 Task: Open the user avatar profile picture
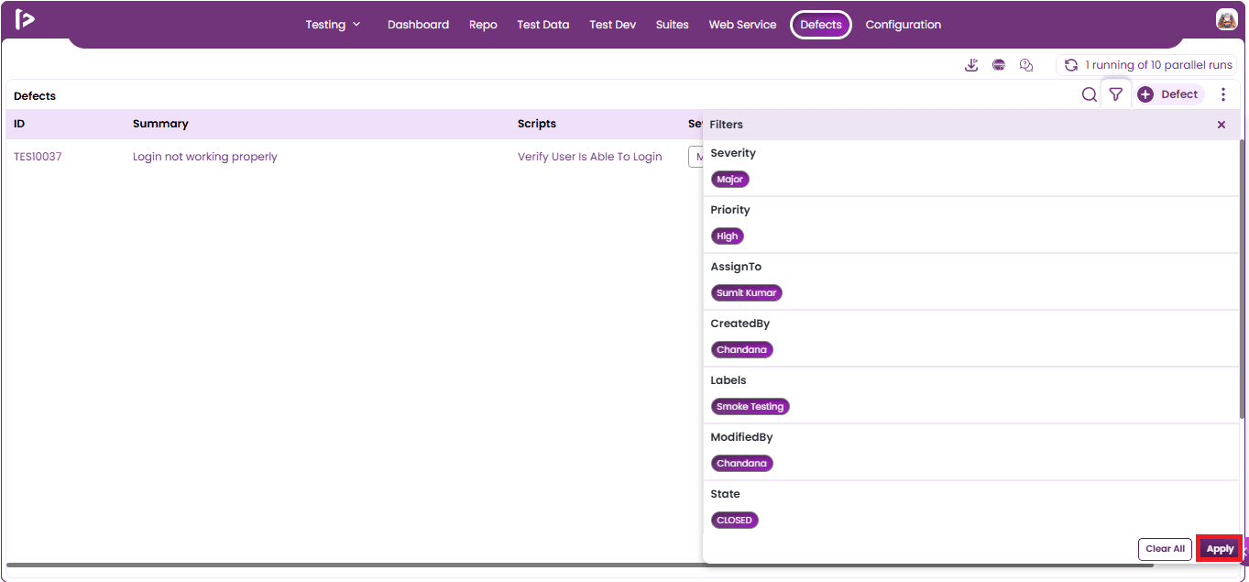tap(1227, 19)
